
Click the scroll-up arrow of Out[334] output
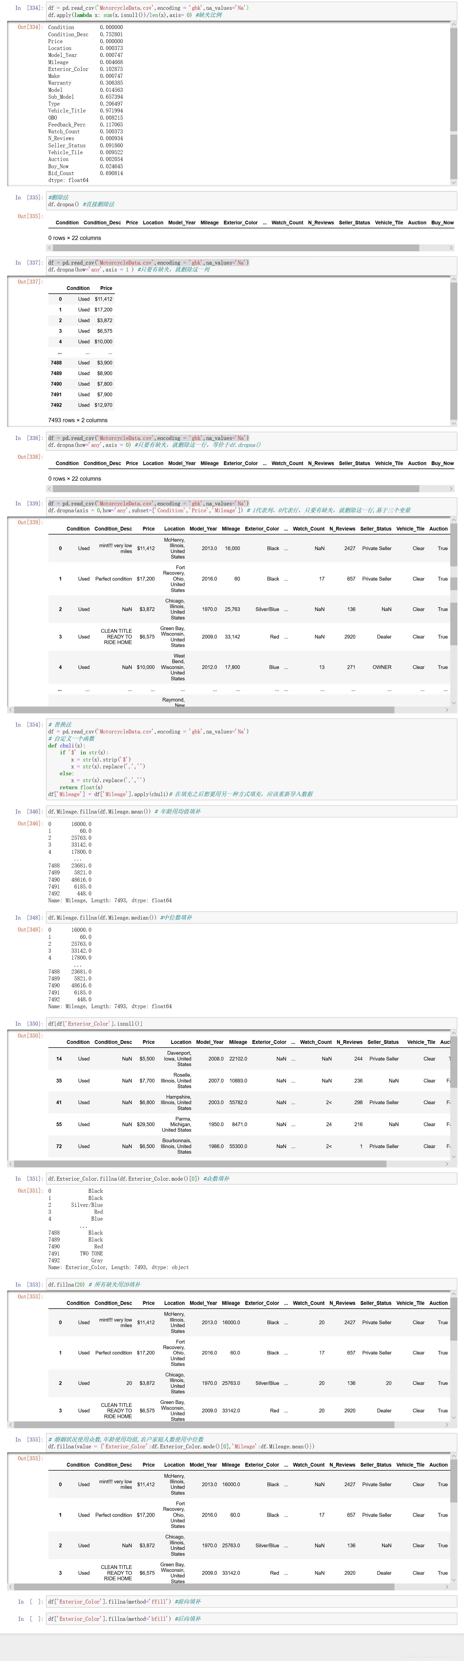[454, 25]
